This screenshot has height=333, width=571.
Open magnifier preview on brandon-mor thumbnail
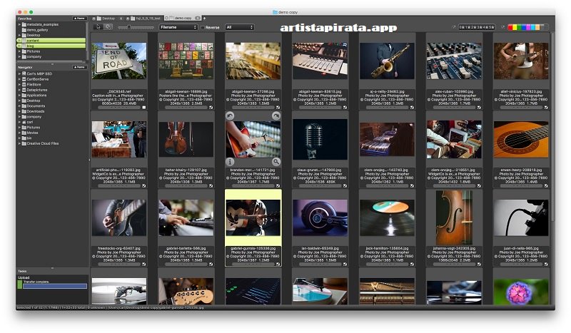pos(276,162)
